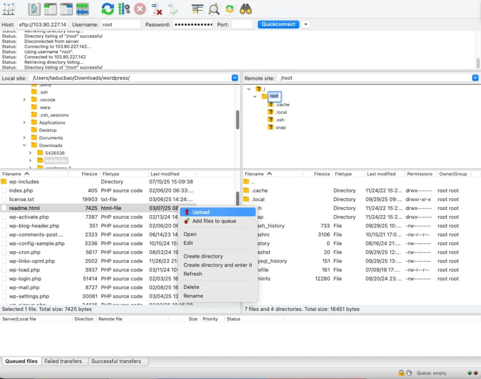Open the directory listing filters

(197, 8)
